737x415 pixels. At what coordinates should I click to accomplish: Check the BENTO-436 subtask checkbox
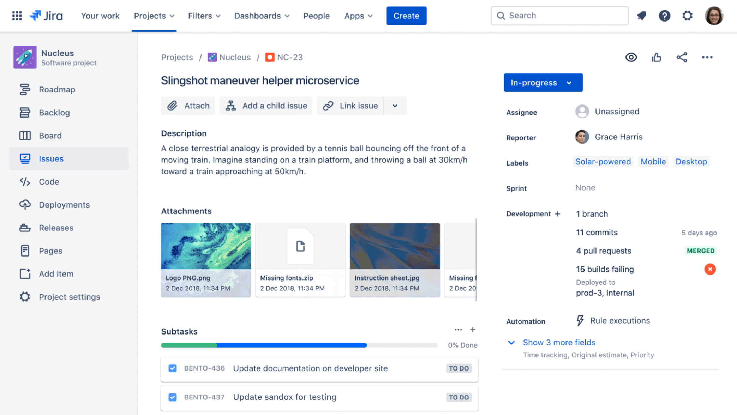point(173,368)
